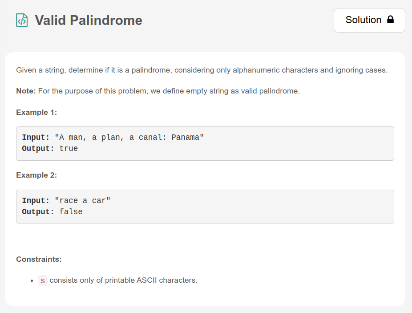
Task: Click the bold Output label in Example 1
Action: [x=38, y=149]
